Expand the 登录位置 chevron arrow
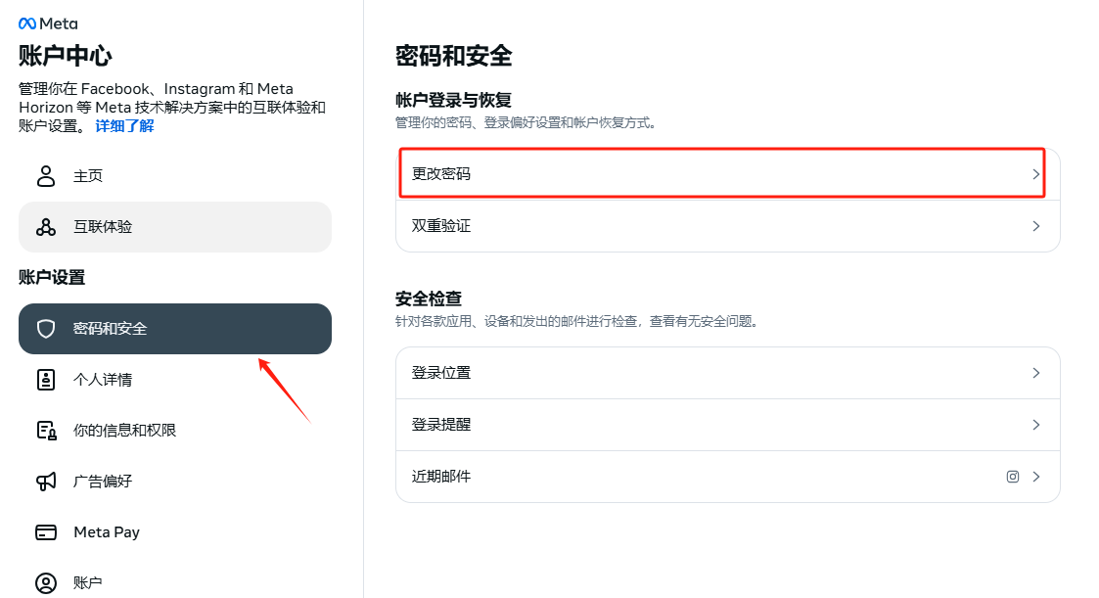Viewport: 1099px width, 598px height. [1036, 373]
